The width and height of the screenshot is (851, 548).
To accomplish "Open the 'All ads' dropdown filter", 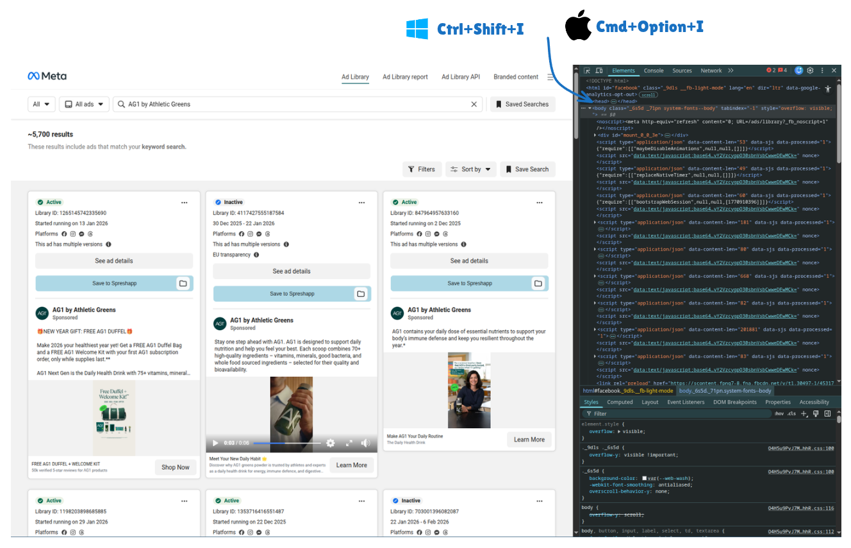I will coord(84,104).
